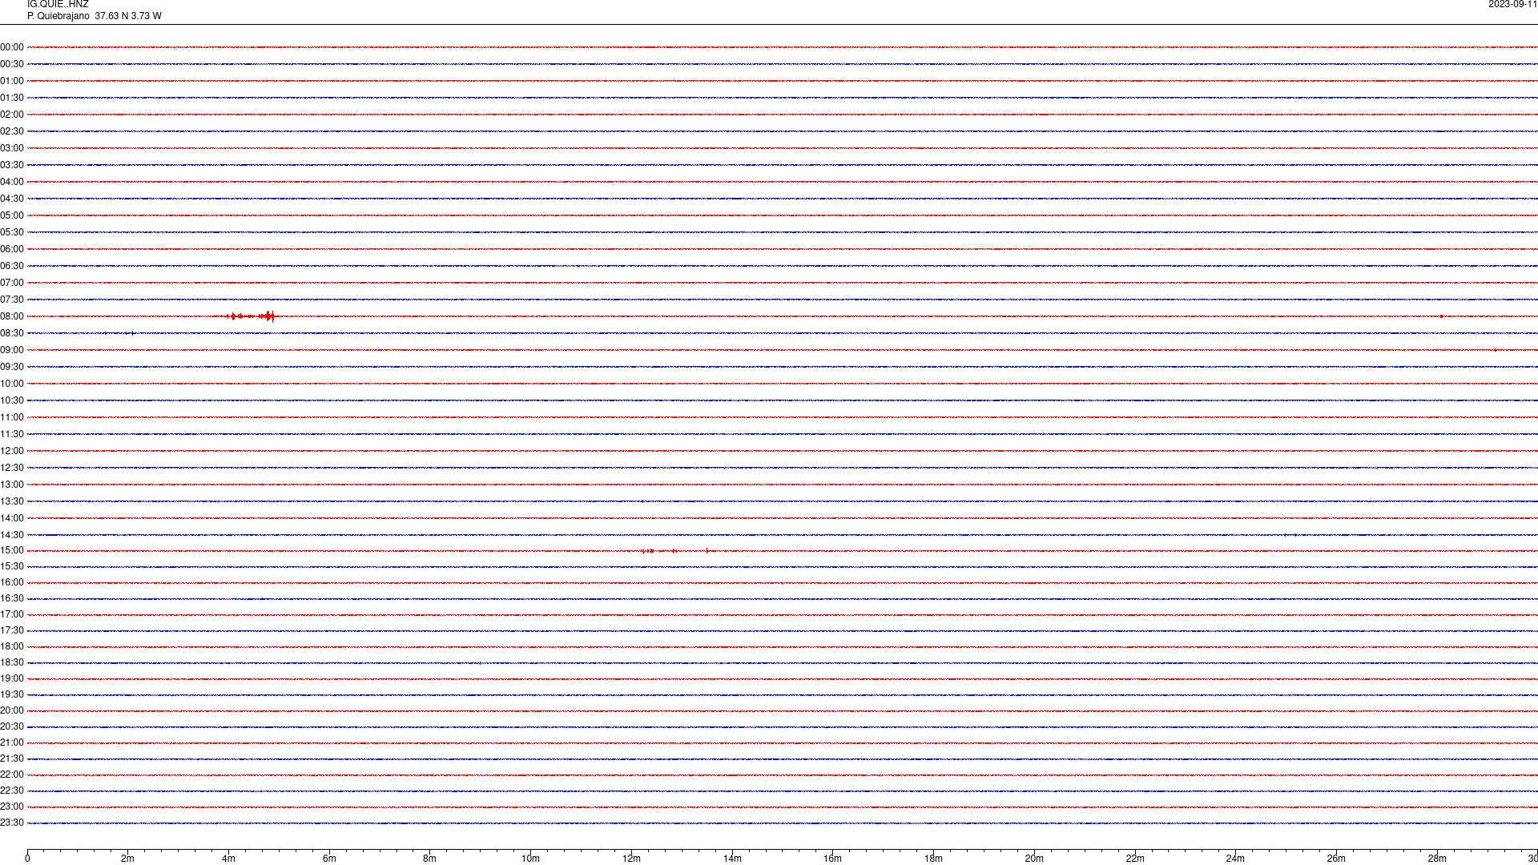Select the 13:00 time row label
This screenshot has height=865, width=1538.
coord(12,485)
